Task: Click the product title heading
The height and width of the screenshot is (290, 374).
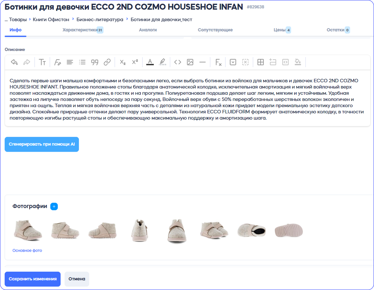Action: pyautogui.click(x=124, y=7)
